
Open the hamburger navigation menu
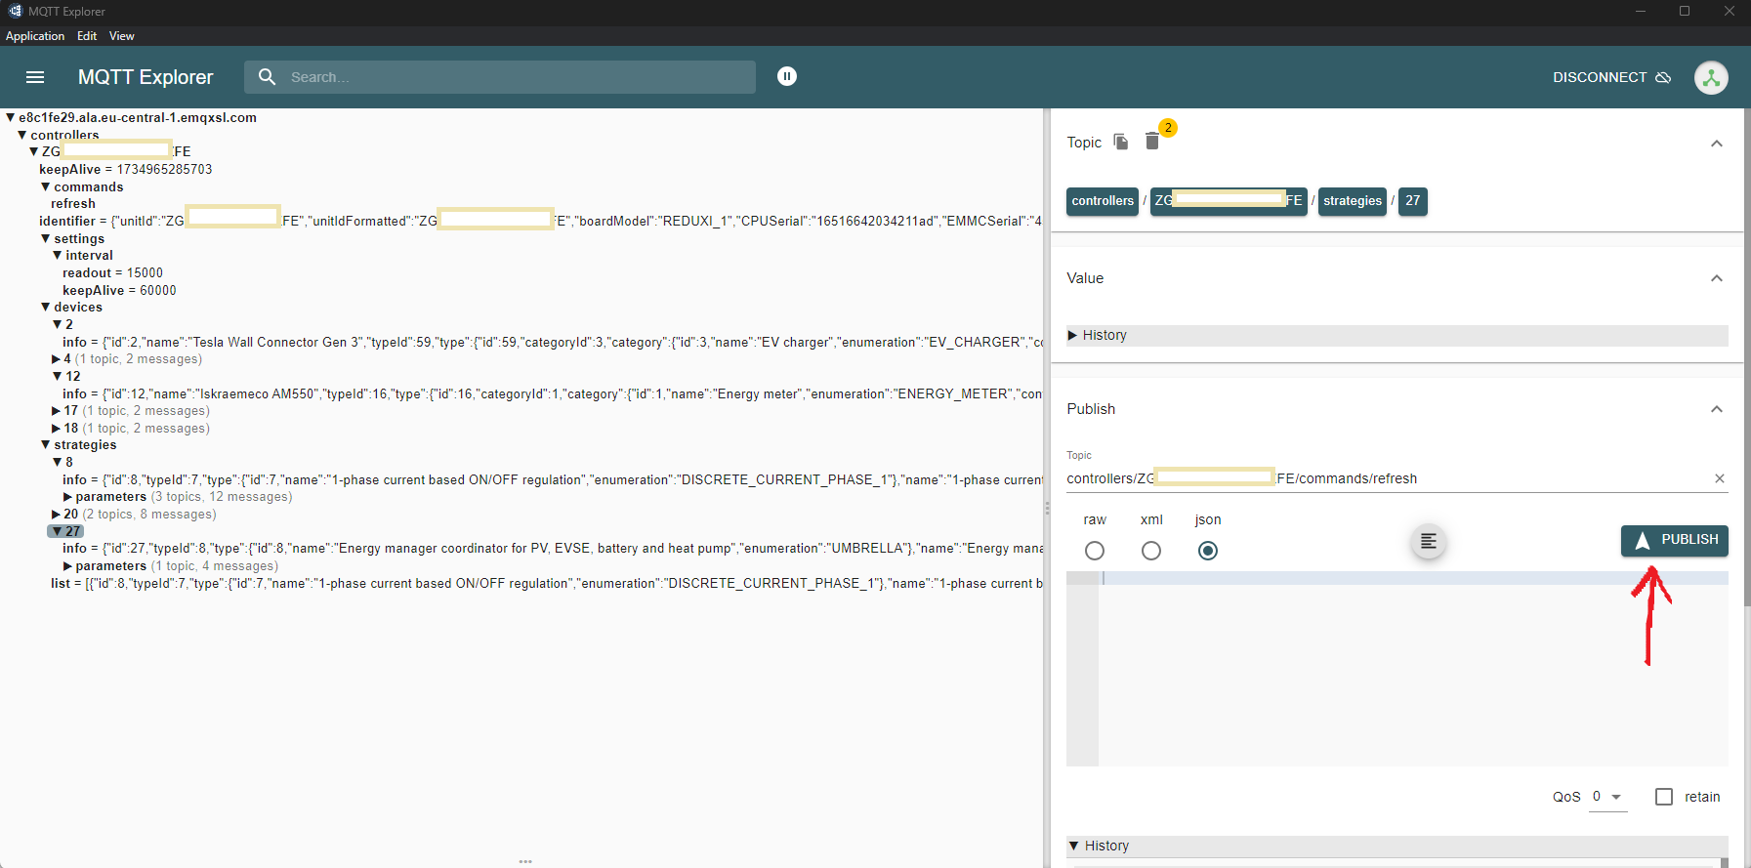click(x=35, y=77)
